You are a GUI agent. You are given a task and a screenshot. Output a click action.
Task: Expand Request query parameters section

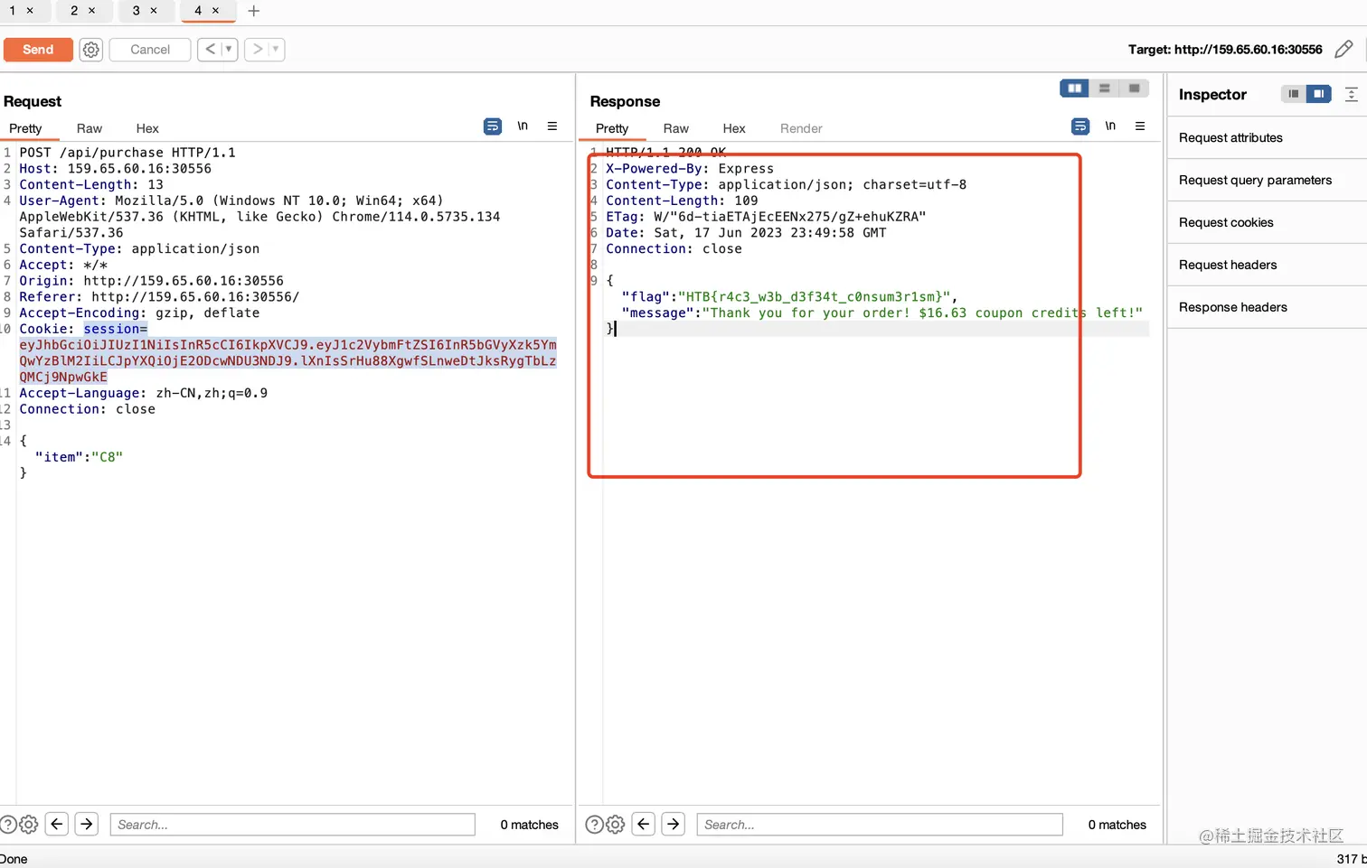coord(1267,181)
